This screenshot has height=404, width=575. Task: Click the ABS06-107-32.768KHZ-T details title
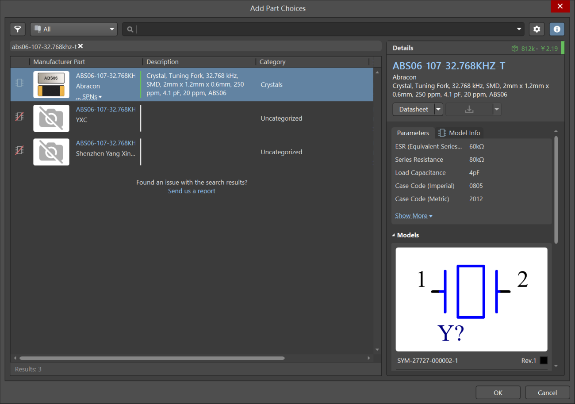449,66
